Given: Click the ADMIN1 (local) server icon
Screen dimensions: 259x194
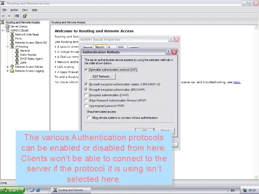Looking at the screenshot, I should pyautogui.click(x=8, y=31).
